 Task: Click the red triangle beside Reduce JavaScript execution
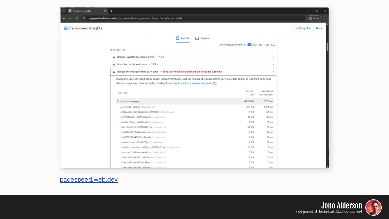(114, 57)
